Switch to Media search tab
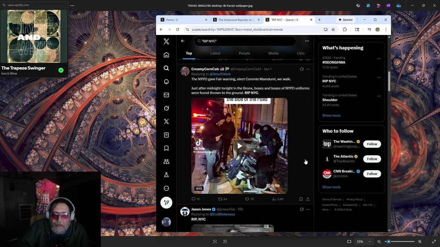Image resolution: width=440 pixels, height=247 pixels. pos(273,53)
